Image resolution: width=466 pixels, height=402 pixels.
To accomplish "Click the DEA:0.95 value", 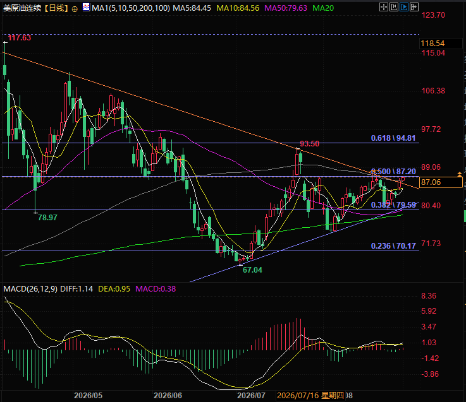I will [114, 288].
